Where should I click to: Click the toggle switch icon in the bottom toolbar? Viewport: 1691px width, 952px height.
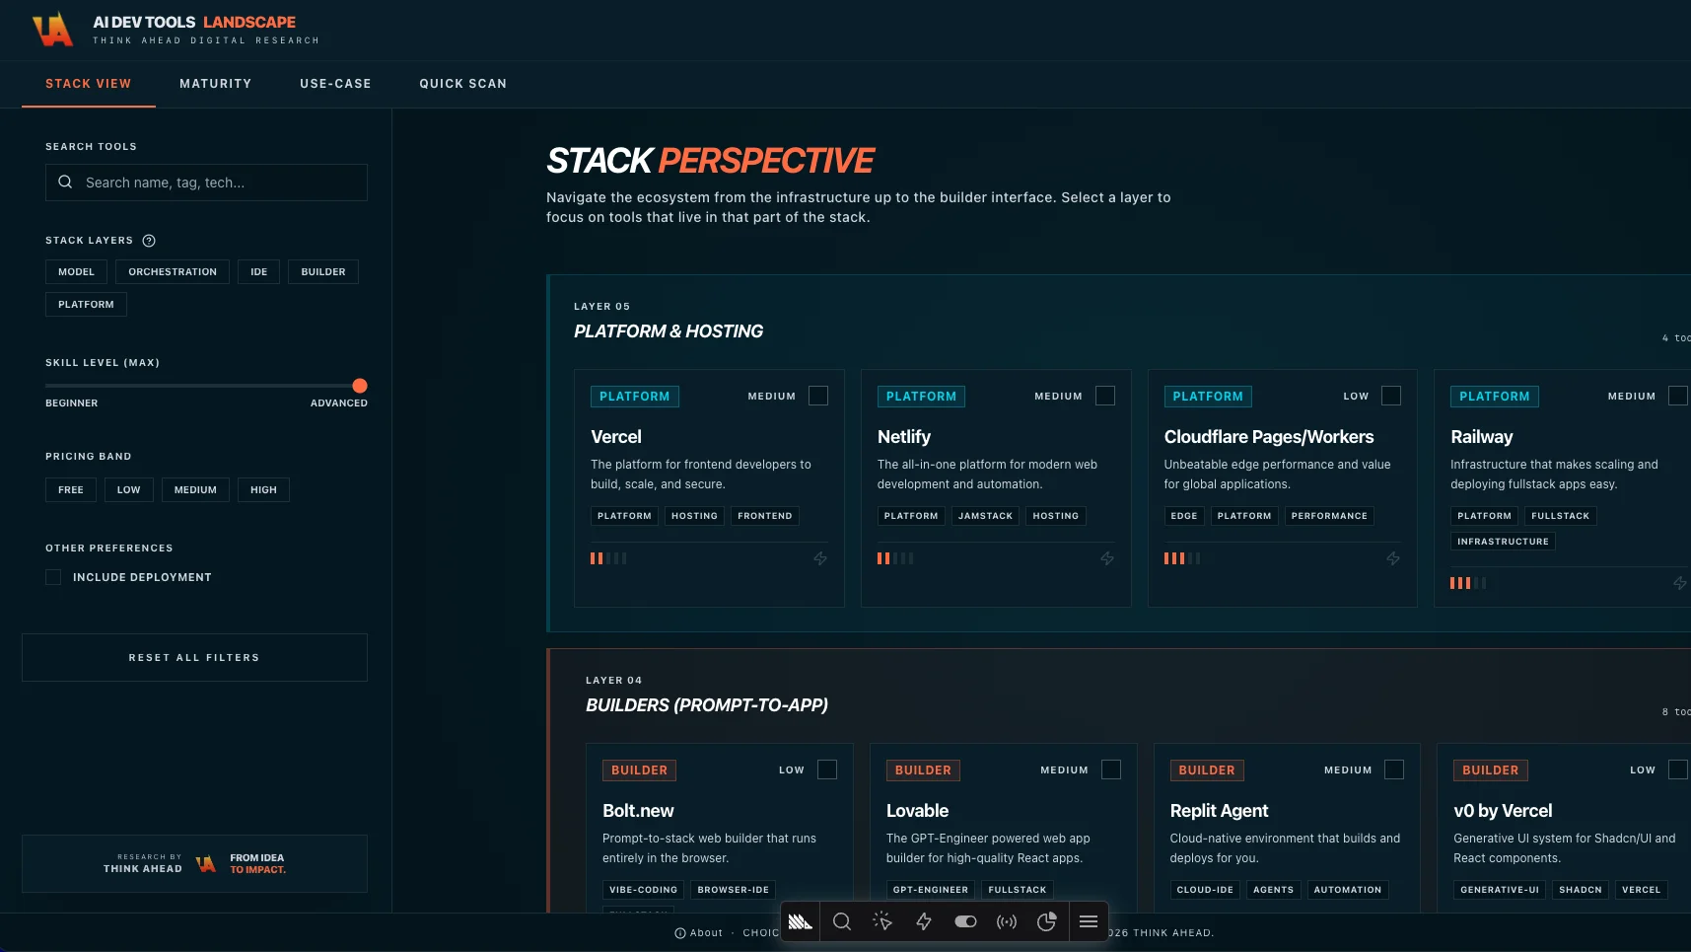tap(965, 921)
